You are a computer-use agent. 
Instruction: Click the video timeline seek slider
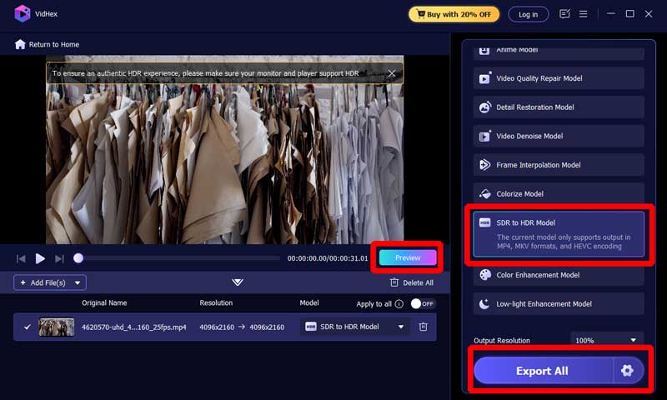coord(179,258)
